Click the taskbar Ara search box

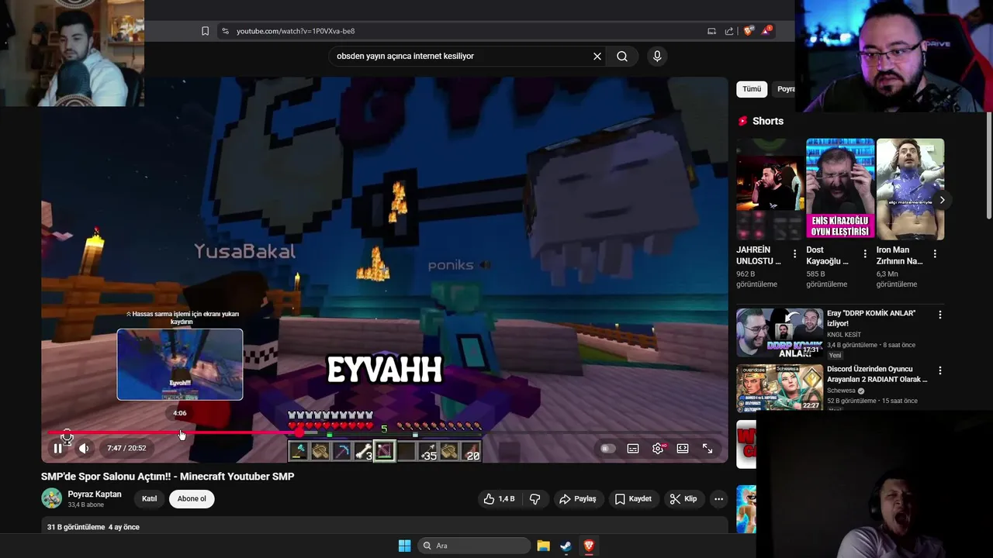pos(473,546)
